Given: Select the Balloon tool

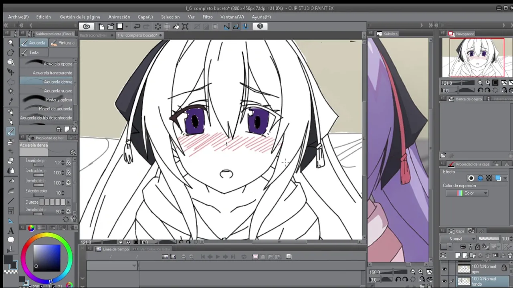Looking at the screenshot, I should [11, 240].
